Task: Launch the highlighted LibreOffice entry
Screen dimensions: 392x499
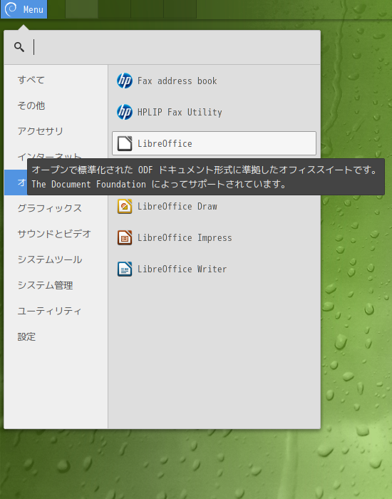Action: [x=214, y=143]
